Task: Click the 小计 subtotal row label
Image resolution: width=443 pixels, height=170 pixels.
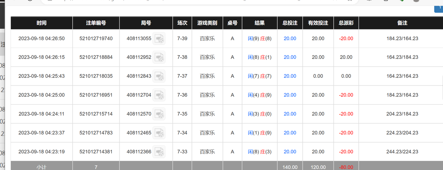Action: pos(42,167)
